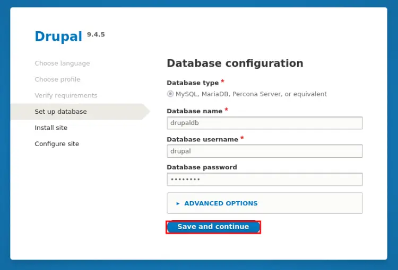The height and width of the screenshot is (270, 398).
Task: Click the Save and continue button
Action: [x=213, y=227]
